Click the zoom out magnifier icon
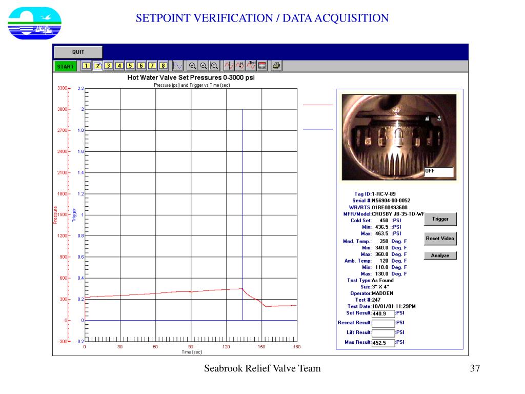The width and height of the screenshot is (525, 394). 203,66
